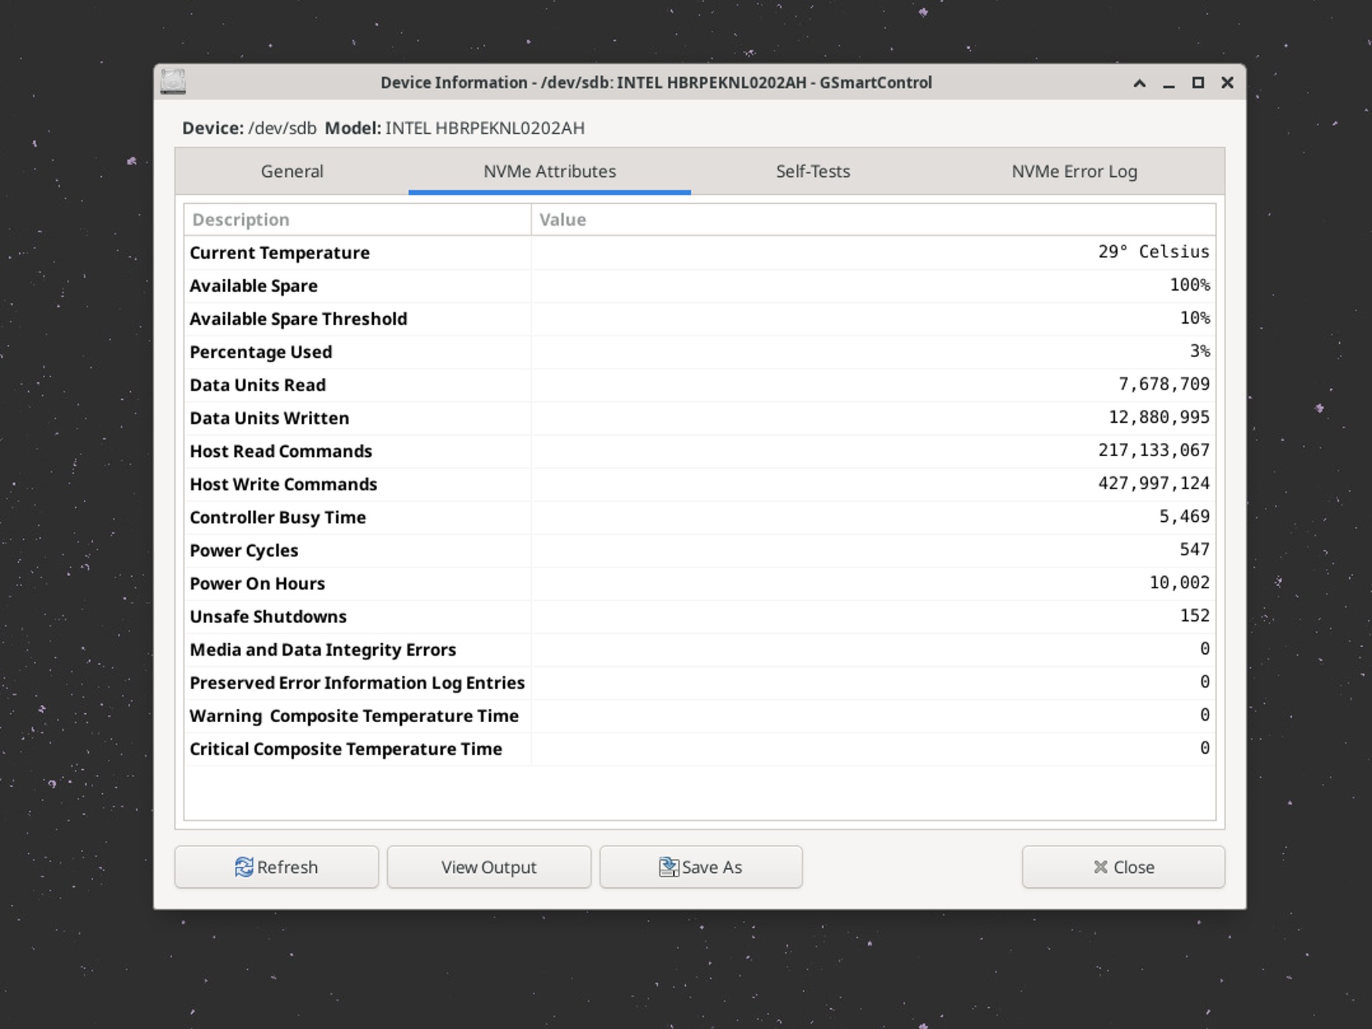Select Warning Composite Temperature Time row
The width and height of the screenshot is (1372, 1029).
point(700,716)
